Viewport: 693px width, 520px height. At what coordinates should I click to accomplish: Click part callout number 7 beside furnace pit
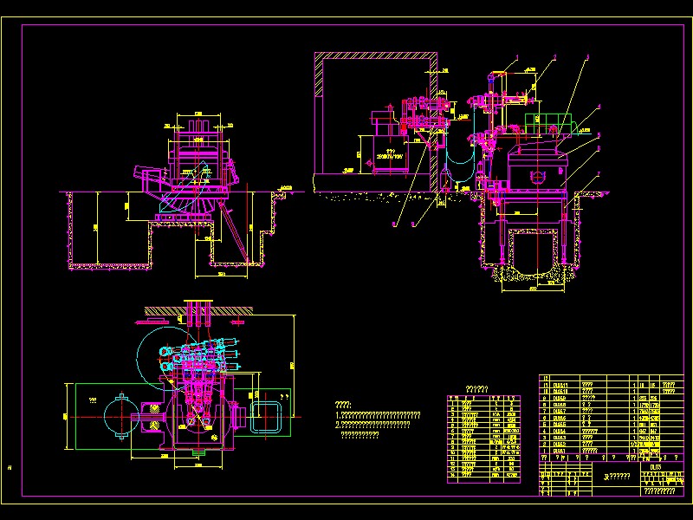point(599,174)
